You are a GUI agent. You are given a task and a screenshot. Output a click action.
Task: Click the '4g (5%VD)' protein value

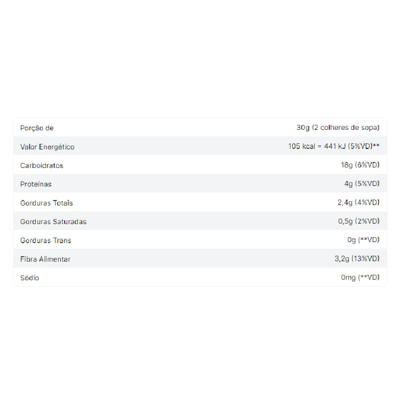tap(362, 184)
